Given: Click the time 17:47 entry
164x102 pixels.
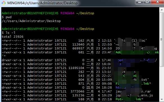Looking at the screenshot, I should pos(107,91).
